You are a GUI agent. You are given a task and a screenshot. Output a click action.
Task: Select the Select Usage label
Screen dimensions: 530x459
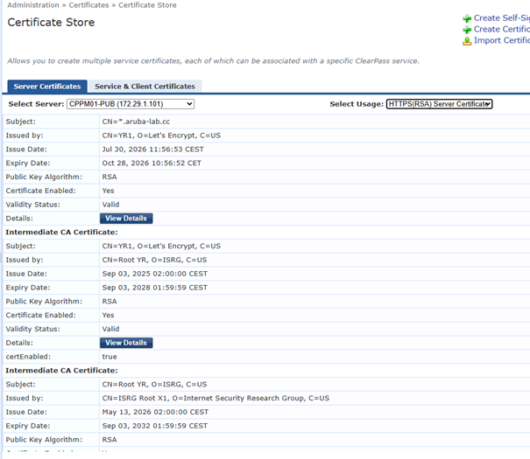pos(357,104)
